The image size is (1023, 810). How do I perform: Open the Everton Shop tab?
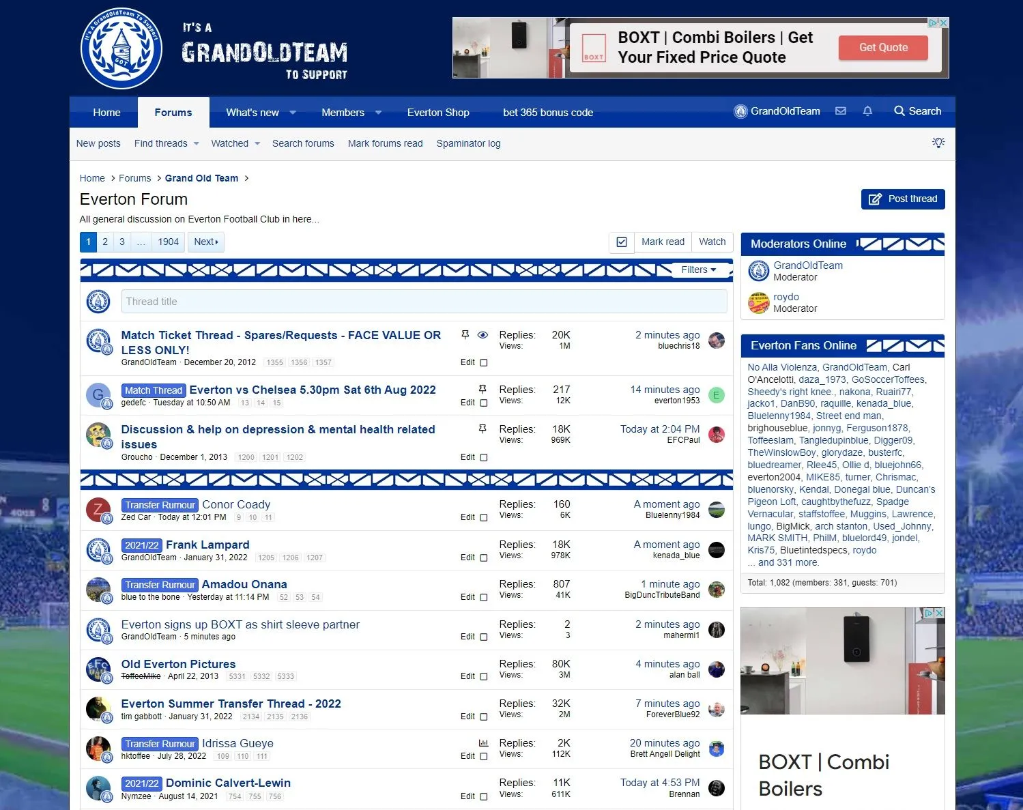pos(438,113)
